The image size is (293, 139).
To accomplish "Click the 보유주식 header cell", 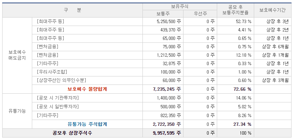I will (180, 7).
